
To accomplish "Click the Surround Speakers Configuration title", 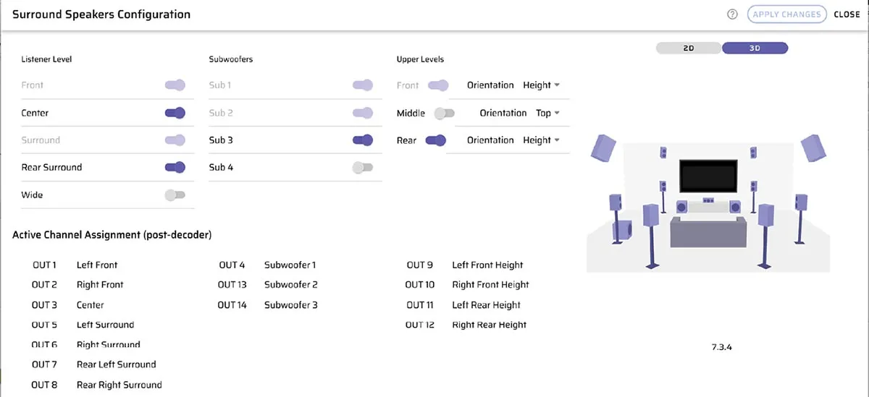I will [x=101, y=14].
